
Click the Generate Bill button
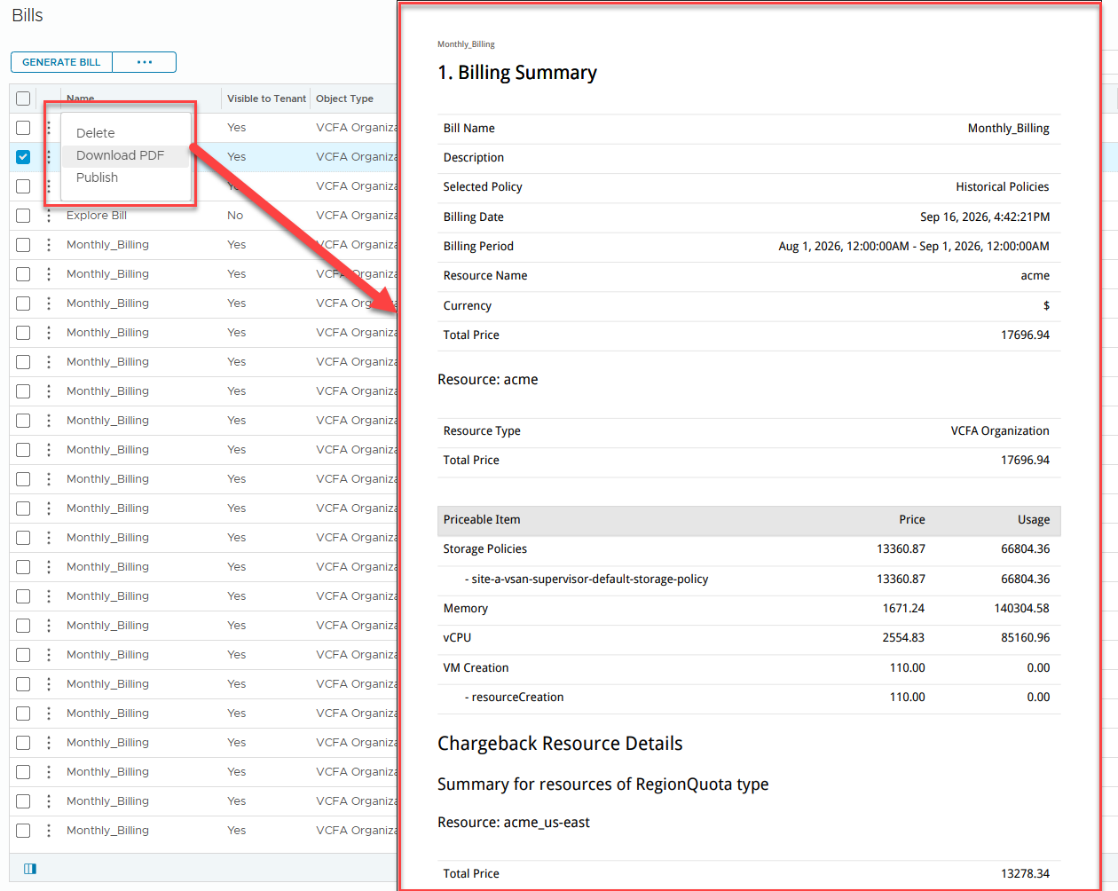(61, 62)
